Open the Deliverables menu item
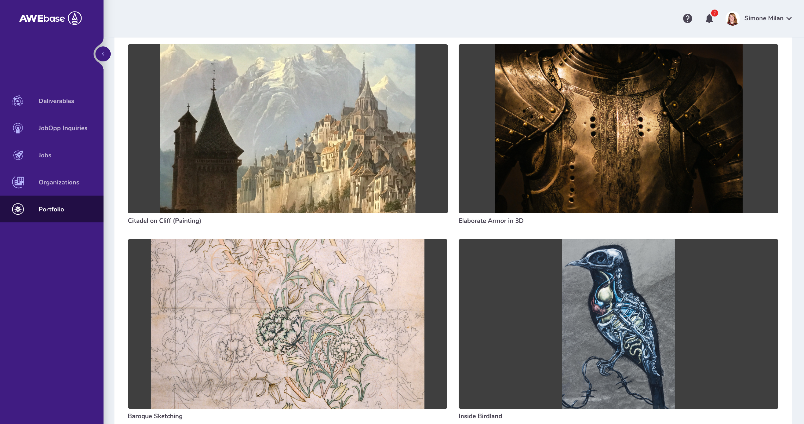This screenshot has height=424, width=804. pos(56,101)
